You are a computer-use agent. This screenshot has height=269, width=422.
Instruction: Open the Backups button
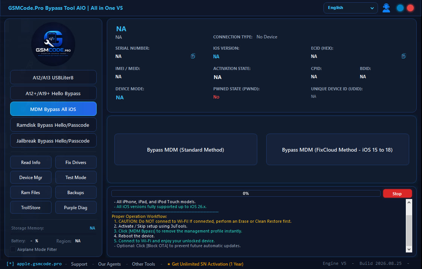click(x=76, y=193)
